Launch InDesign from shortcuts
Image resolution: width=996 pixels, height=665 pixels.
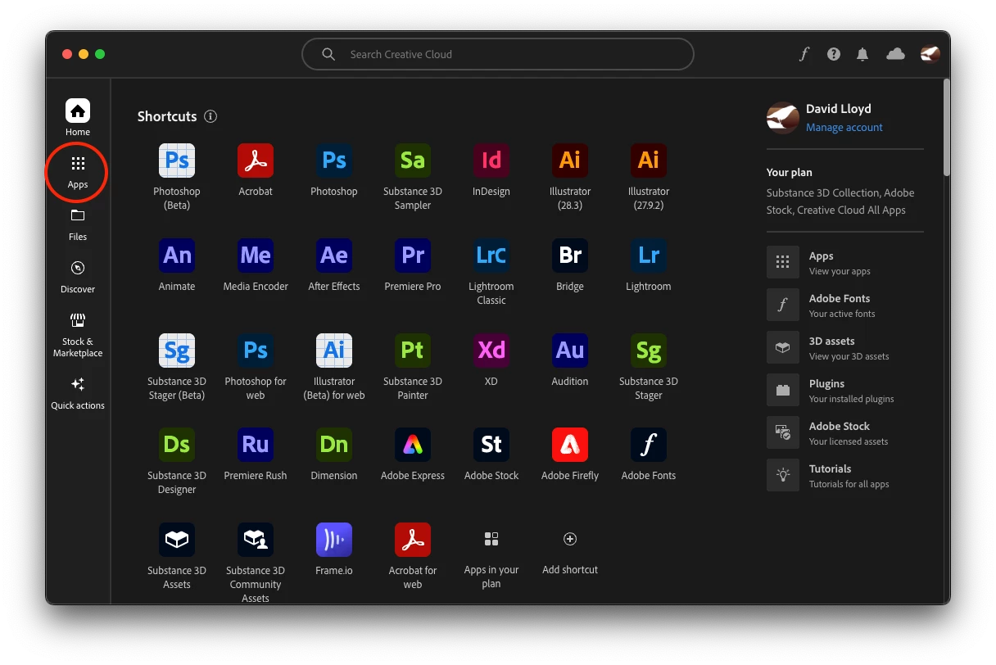click(491, 161)
